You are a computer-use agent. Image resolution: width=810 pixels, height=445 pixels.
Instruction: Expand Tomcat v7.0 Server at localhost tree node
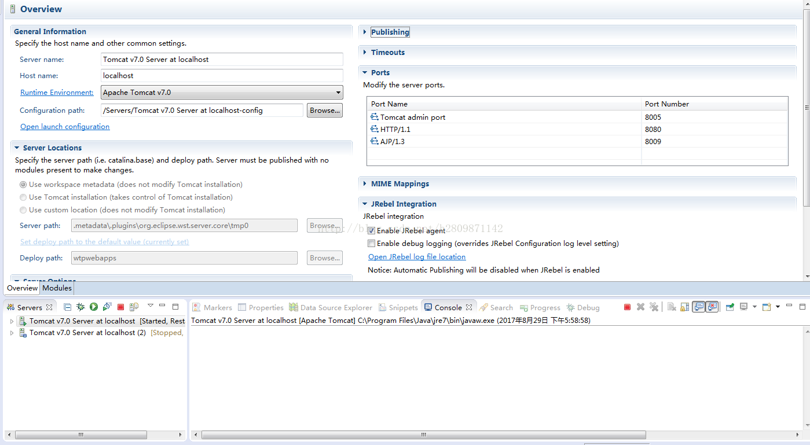pos(12,321)
